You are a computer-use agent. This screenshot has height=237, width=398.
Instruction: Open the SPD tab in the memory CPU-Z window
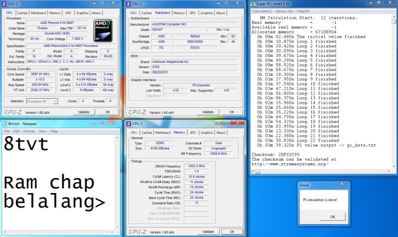(192, 132)
